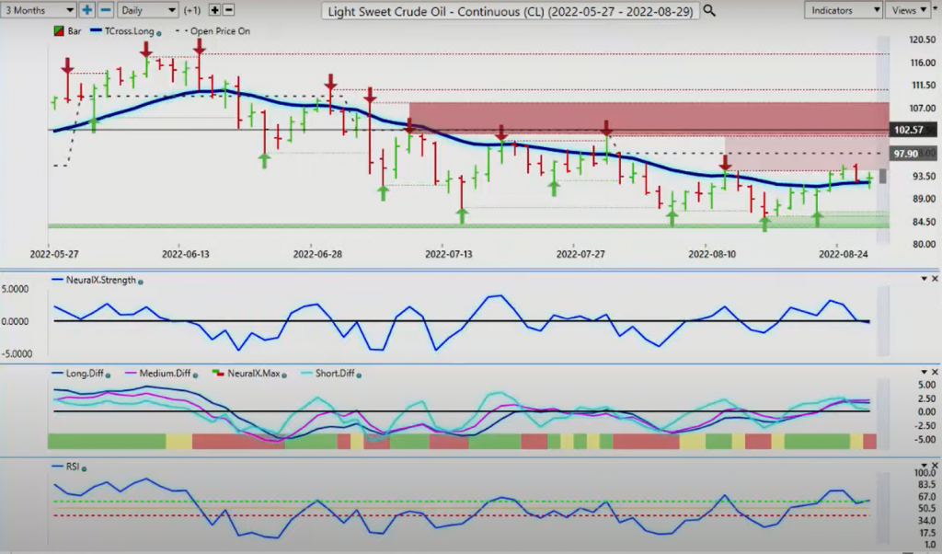
Task: Collapse the NeuralX.Strength panel arrow
Action: coord(924,279)
